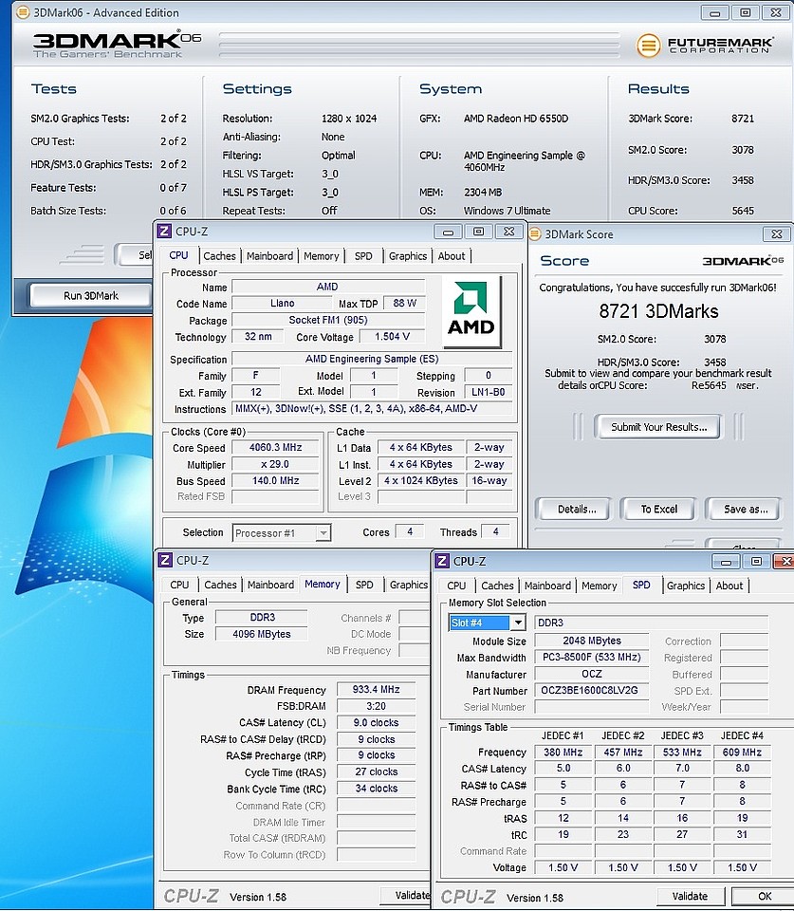Click the GFX AMD Radeon HD 6550D text
This screenshot has height=911, width=794.
pyautogui.click(x=516, y=119)
